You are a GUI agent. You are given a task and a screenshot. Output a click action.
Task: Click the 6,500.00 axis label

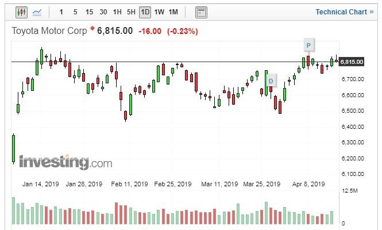pos(353,111)
